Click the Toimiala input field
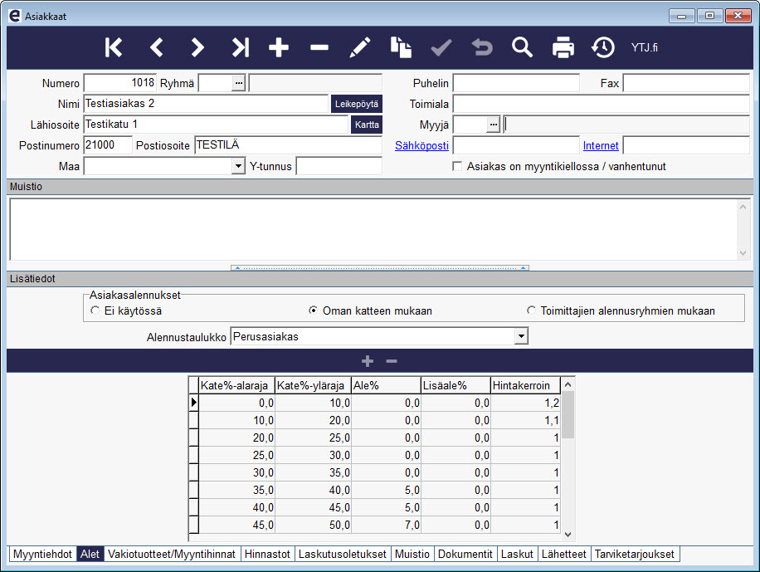Screen dimensions: 760x572 click(x=601, y=104)
